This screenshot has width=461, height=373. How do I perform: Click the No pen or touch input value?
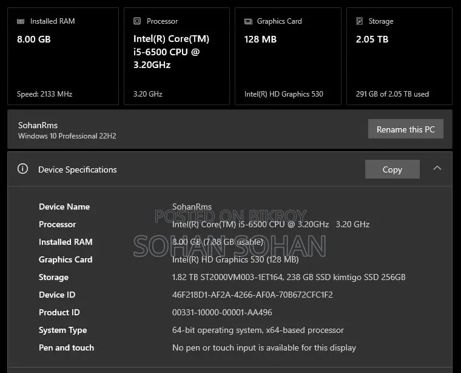(x=264, y=347)
